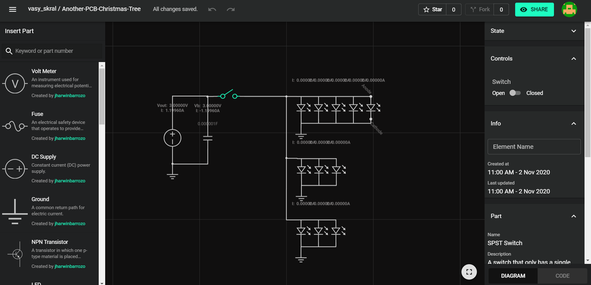
Task: Collapse the Part panel
Action: 574,216
